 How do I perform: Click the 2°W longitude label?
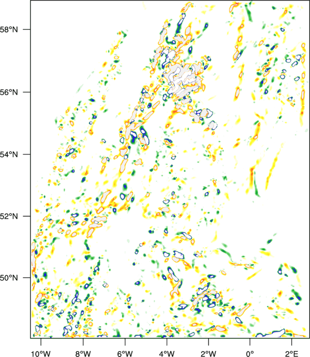point(208,354)
